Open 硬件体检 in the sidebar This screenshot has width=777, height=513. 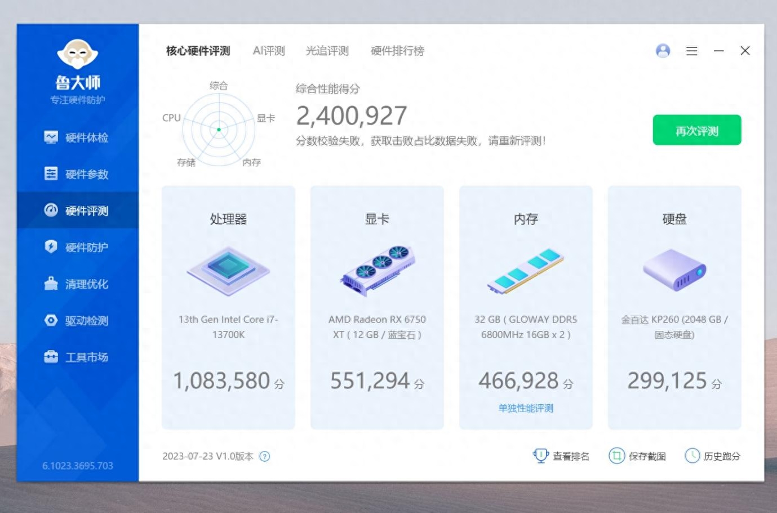tap(78, 138)
